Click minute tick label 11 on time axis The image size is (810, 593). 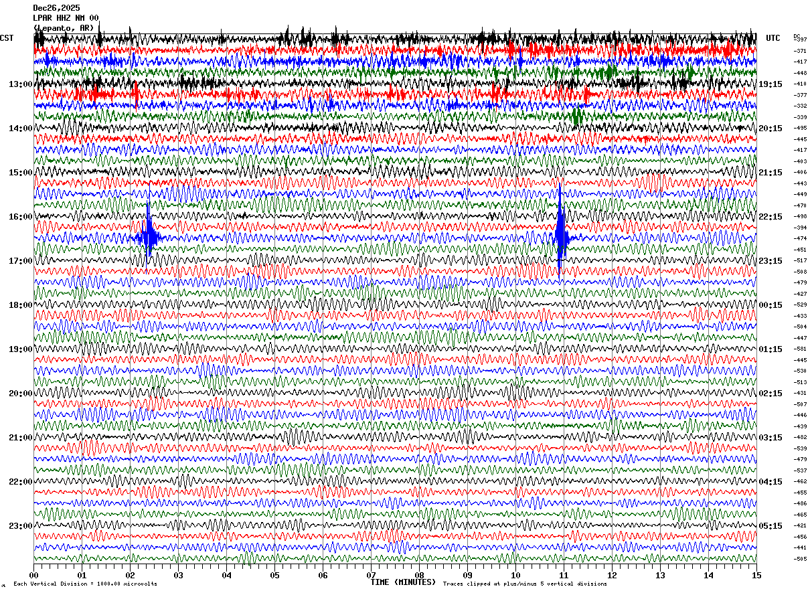coord(564,575)
